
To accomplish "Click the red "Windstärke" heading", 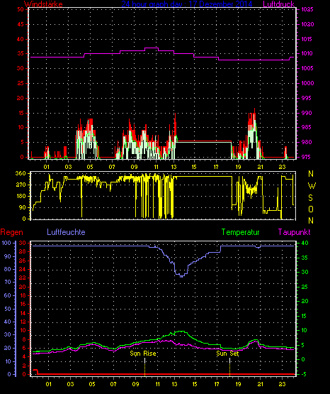I will click(x=43, y=4).
